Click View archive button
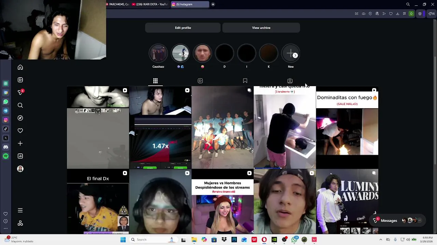 261,28
